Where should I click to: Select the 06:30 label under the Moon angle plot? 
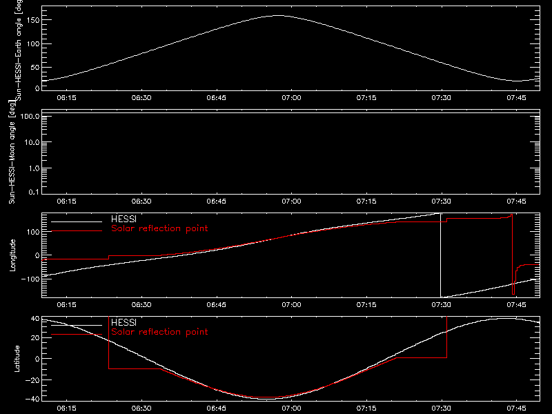point(141,201)
